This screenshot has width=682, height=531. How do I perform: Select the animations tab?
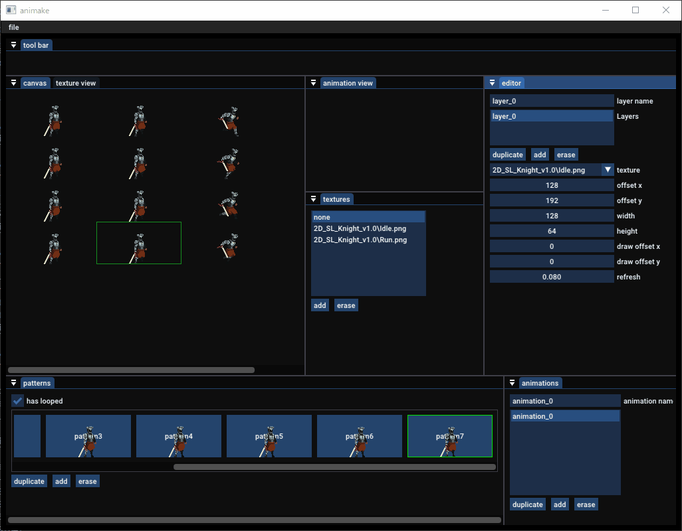(540, 383)
